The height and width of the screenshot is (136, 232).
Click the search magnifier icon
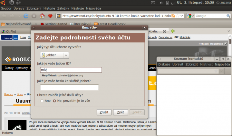pyautogui.click(x=228, y=16)
